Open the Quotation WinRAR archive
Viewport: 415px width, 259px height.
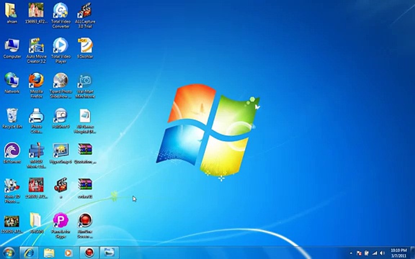[85, 153]
